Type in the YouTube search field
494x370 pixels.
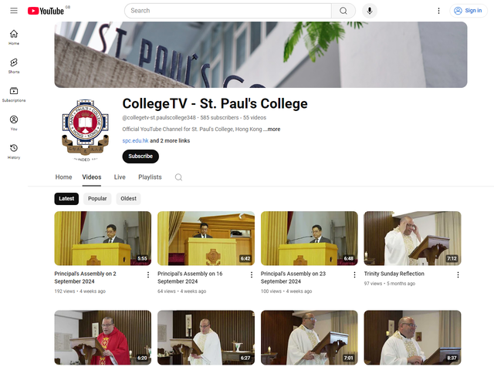point(228,11)
